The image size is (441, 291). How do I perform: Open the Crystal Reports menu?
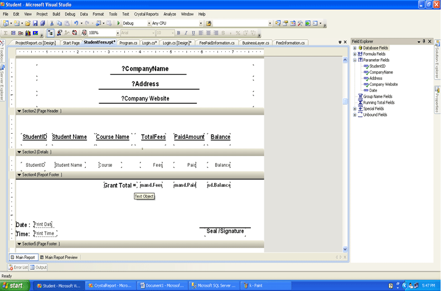click(x=146, y=14)
